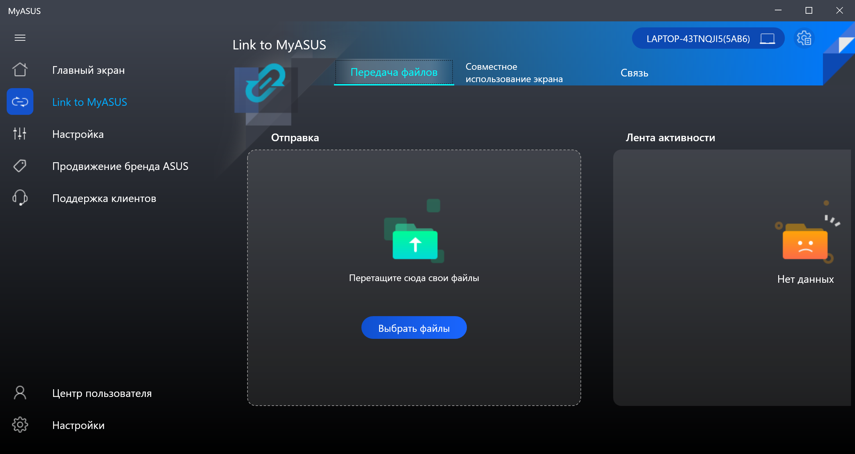Open the device settings gear icon top right

804,38
